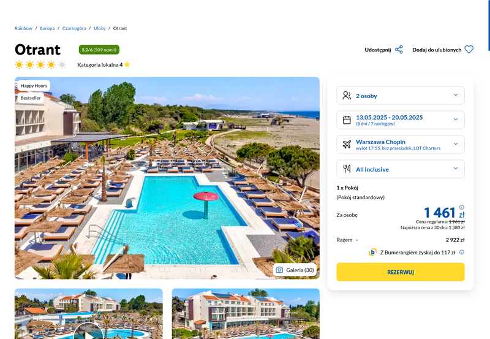The width and height of the screenshot is (490, 339).
Task: Go to the Czarnogóra breadcrumb link
Action: click(x=74, y=28)
